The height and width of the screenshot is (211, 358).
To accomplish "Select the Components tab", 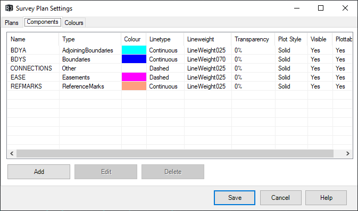I will [43, 22].
